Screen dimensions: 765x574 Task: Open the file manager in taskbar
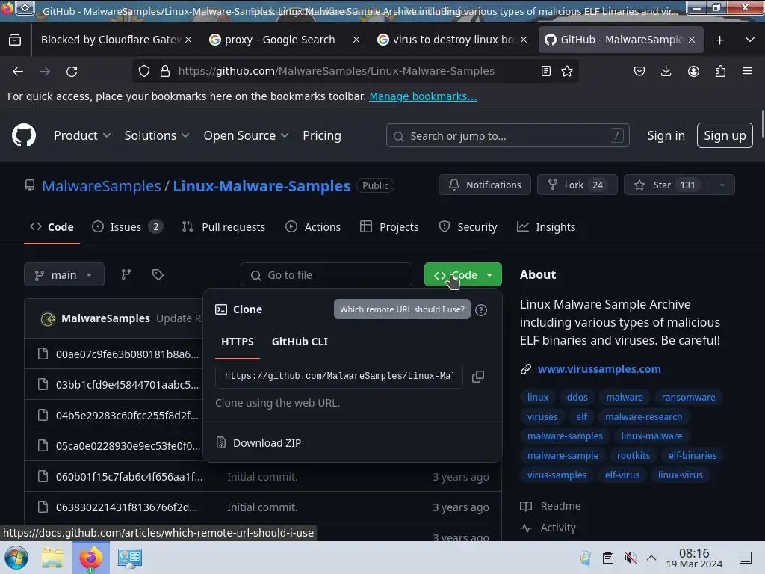pyautogui.click(x=52, y=558)
